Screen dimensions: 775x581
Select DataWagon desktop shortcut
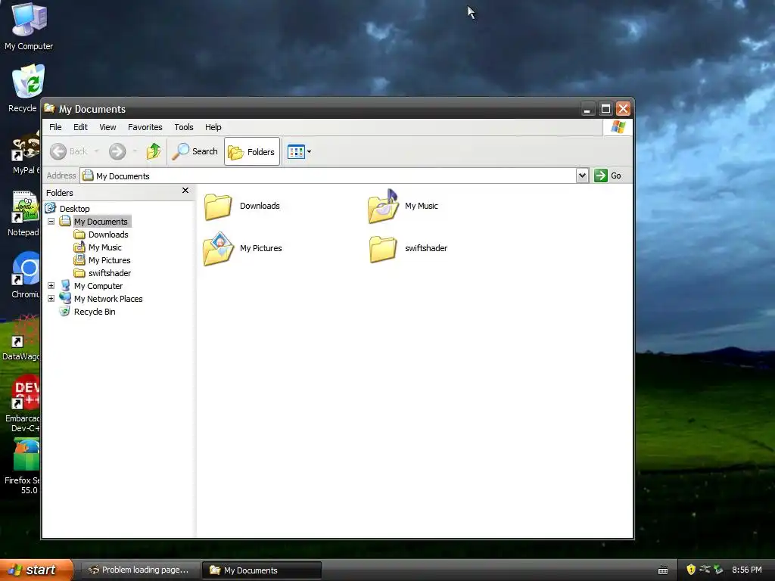[x=22, y=337]
